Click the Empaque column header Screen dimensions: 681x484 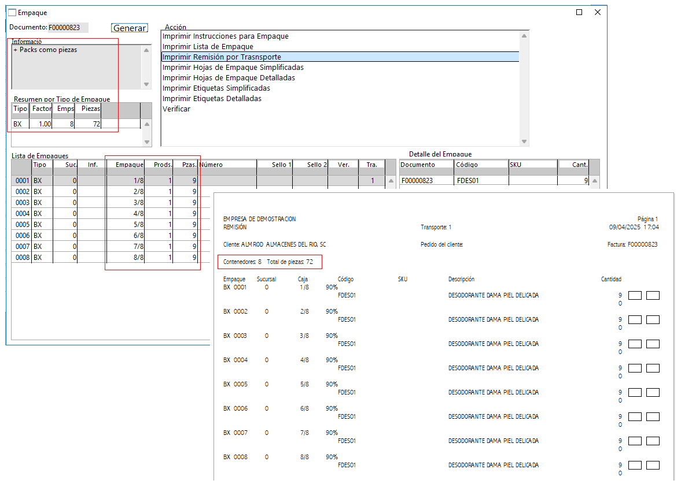click(126, 165)
